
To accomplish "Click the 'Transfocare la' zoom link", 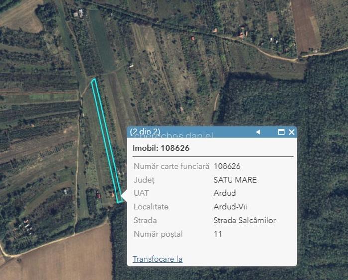I will tap(157, 259).
